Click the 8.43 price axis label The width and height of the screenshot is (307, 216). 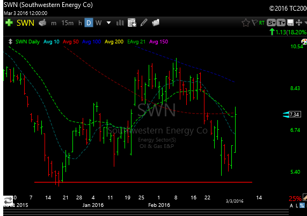(x=295, y=88)
